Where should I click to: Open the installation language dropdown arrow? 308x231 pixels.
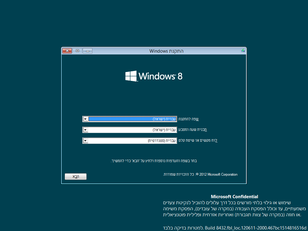tap(85, 119)
